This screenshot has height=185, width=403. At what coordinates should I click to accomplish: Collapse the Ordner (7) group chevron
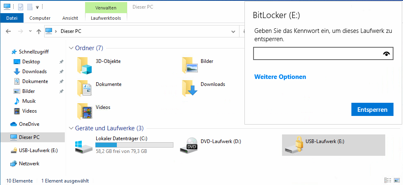tap(71, 48)
